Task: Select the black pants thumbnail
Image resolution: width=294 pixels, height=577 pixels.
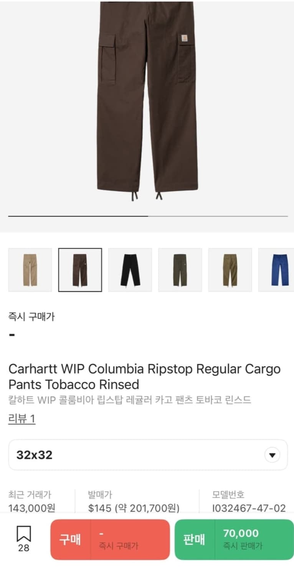Action: (x=130, y=270)
